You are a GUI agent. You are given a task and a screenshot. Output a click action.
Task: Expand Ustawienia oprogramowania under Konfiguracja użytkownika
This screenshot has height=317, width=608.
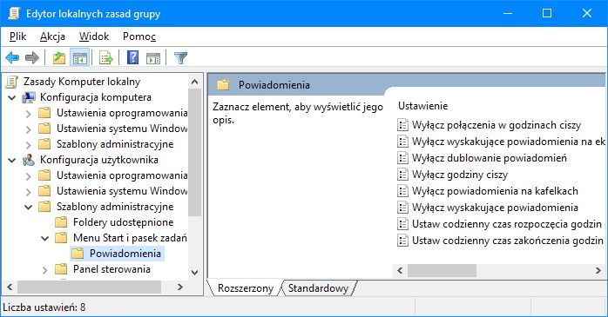point(28,176)
